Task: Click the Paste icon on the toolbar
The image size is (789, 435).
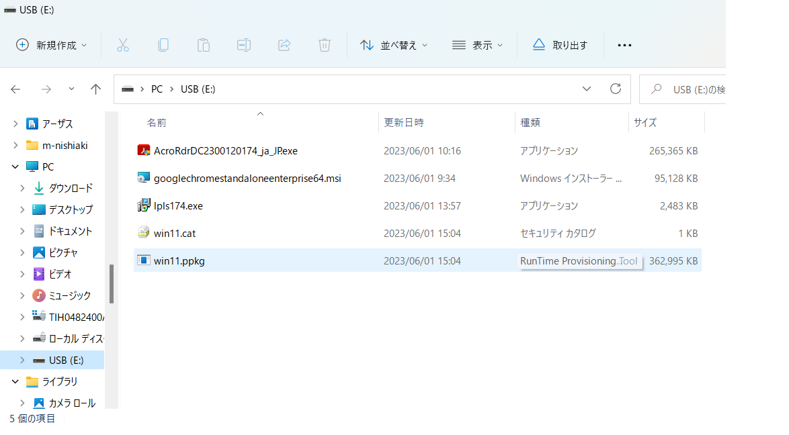Action: click(x=204, y=45)
